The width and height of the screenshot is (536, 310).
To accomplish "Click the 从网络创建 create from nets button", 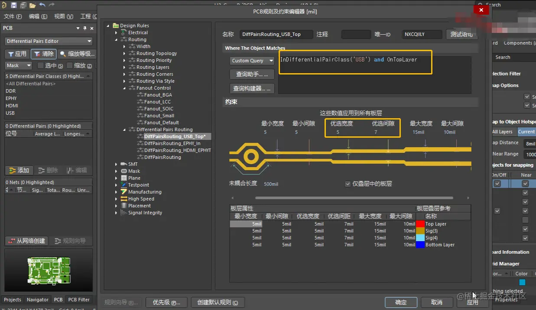I will [x=26, y=241].
